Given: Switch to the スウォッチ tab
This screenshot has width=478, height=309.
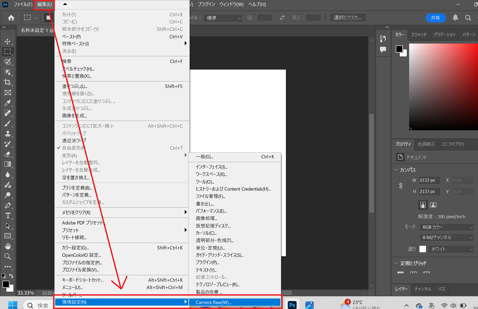Looking at the screenshot, I should tap(419, 35).
